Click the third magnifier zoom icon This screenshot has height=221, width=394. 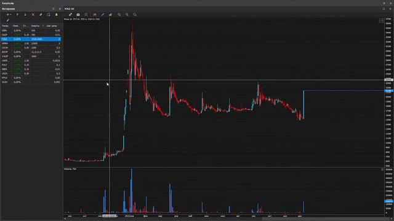(135, 15)
